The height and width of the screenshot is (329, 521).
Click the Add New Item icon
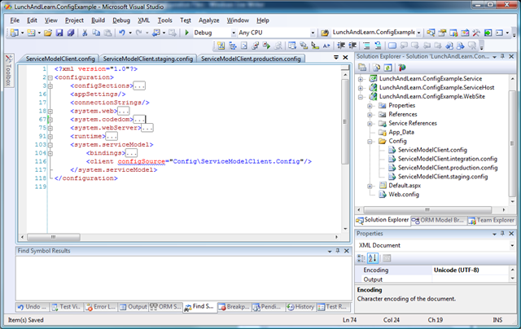[31, 33]
